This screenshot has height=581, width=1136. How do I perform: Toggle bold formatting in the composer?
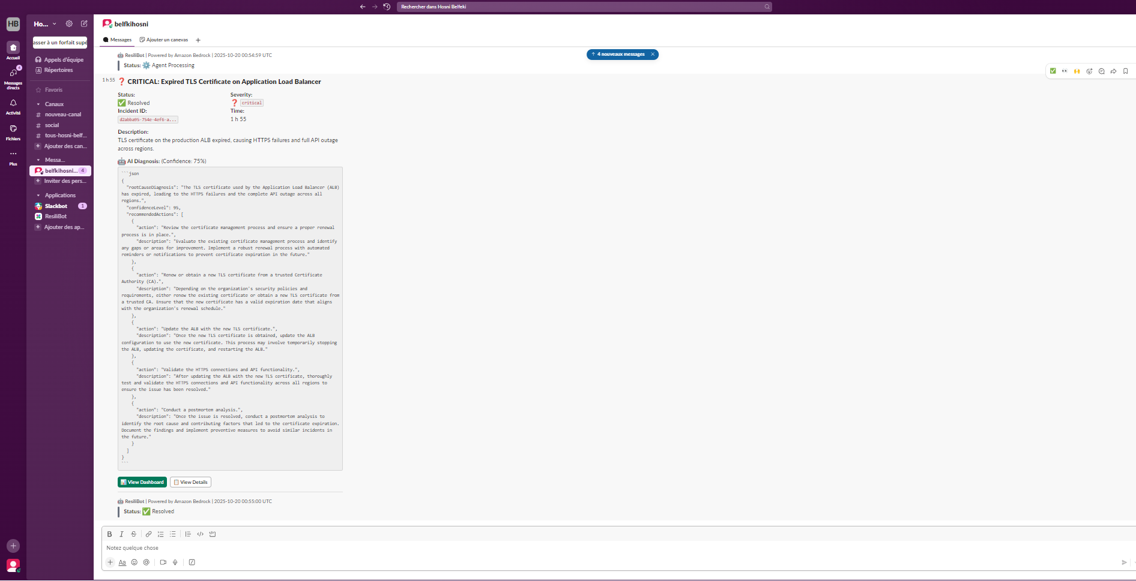(109, 534)
